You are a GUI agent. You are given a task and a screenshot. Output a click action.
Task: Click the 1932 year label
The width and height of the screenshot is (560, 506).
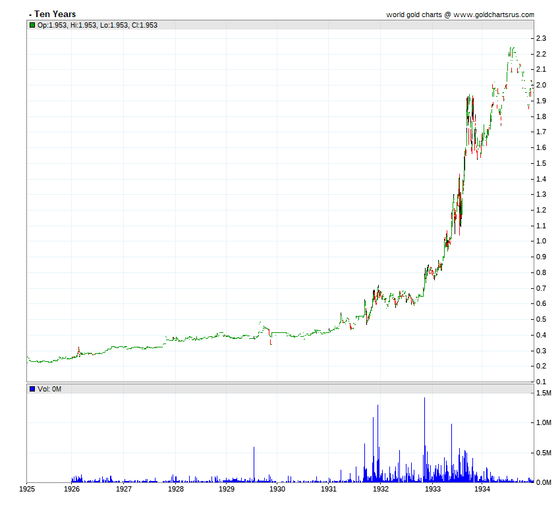[x=380, y=489]
